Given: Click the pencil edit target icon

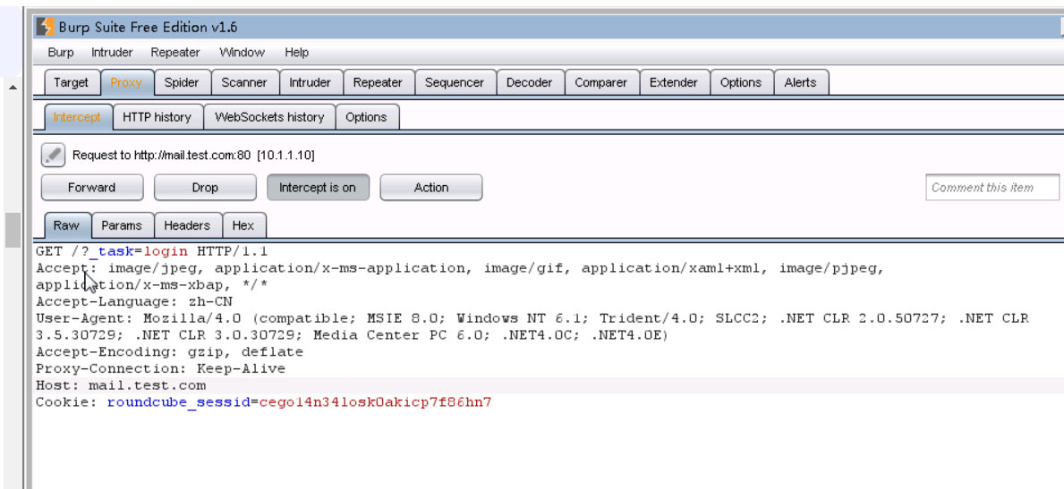Looking at the screenshot, I should pyautogui.click(x=53, y=155).
